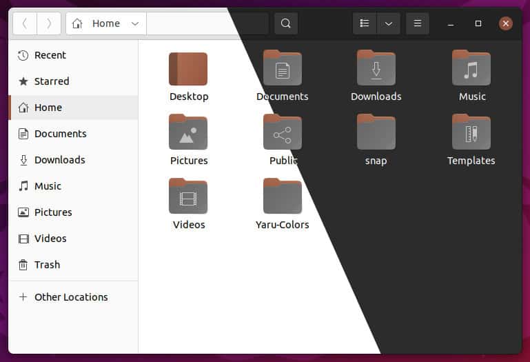This screenshot has height=362, width=530.
Task: Open the snap folder
Action: pyautogui.click(x=376, y=132)
